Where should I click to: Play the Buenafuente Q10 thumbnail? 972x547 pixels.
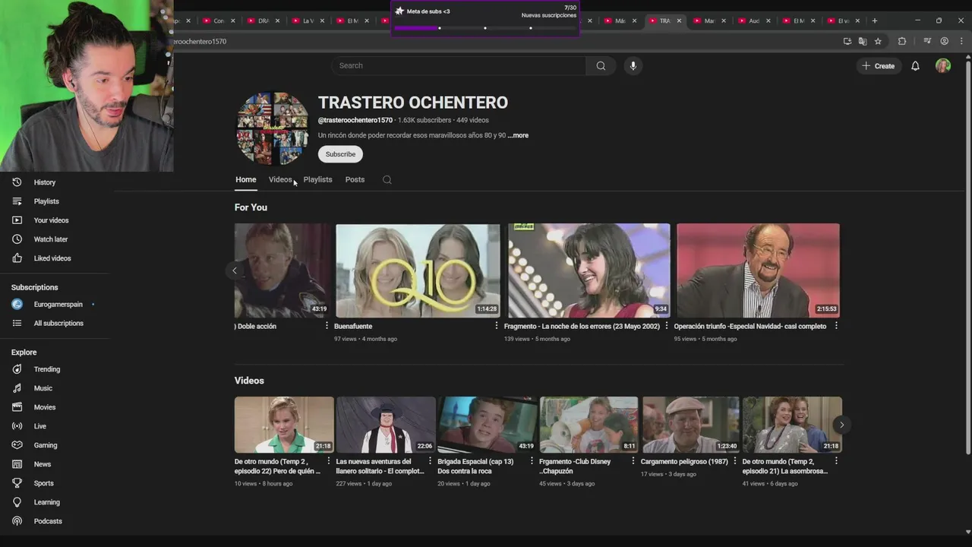click(x=418, y=270)
